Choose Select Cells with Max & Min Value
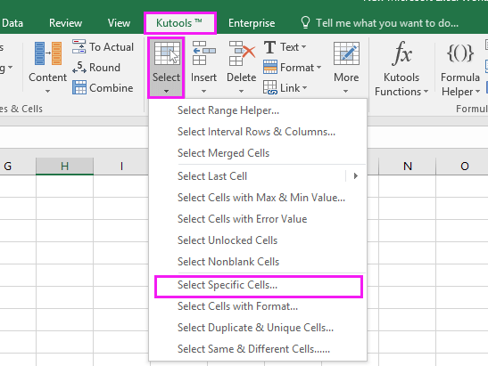Viewport: 488px width, 366px height. (258, 198)
